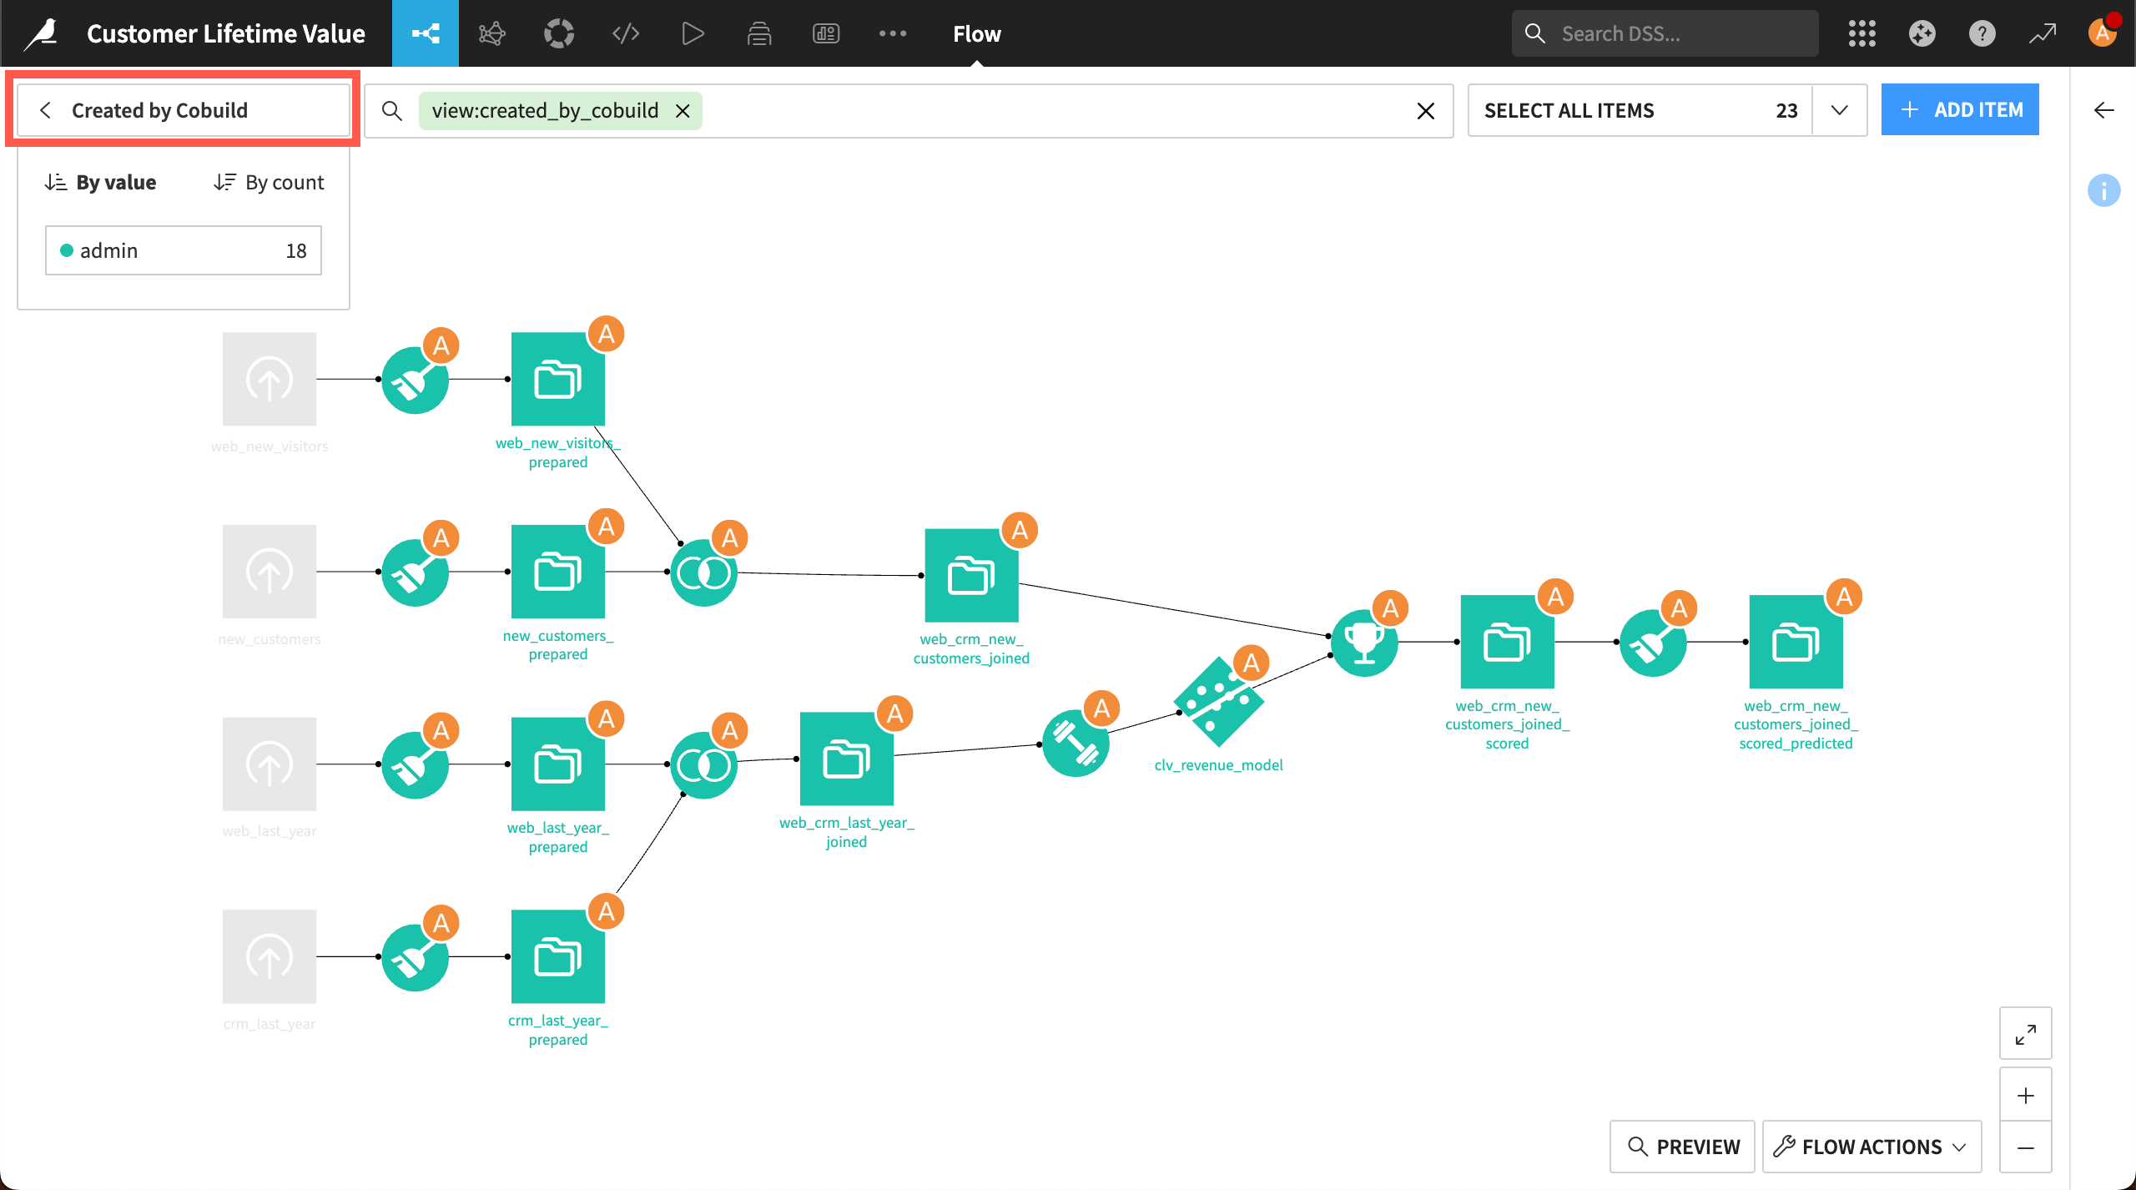The image size is (2136, 1190).
Task: Select the admin creator filter row
Action: click(x=184, y=250)
